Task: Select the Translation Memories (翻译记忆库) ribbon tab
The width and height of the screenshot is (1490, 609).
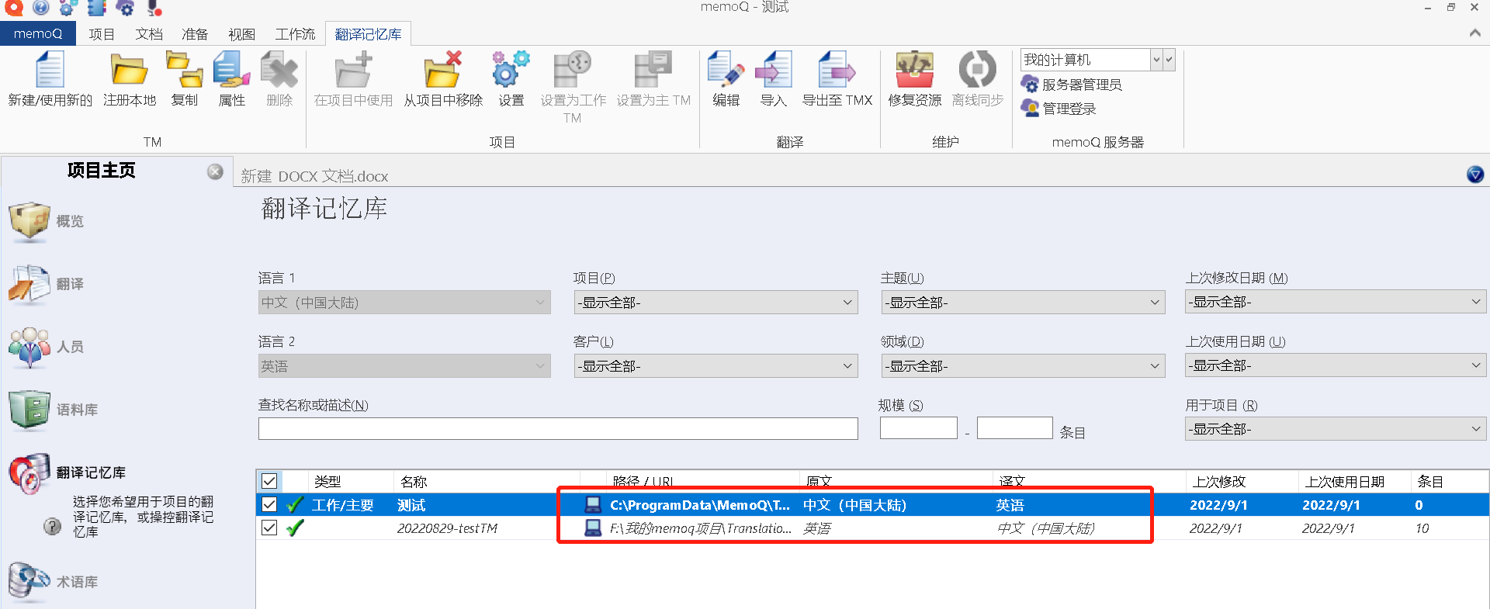Action: pyautogui.click(x=368, y=34)
